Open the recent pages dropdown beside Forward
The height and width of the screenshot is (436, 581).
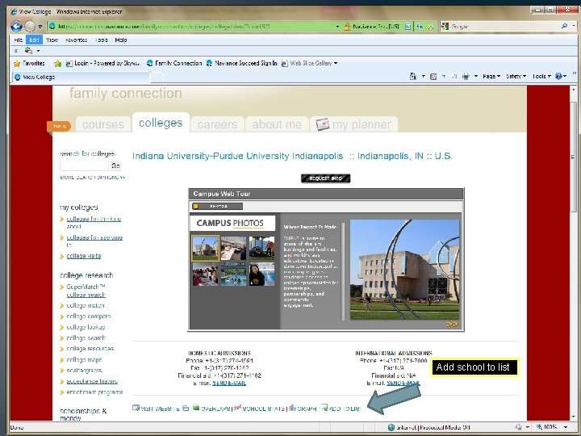coord(40,27)
